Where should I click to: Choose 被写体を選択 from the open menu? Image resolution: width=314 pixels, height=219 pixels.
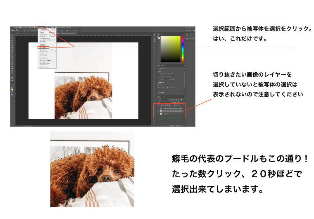tap(43, 48)
